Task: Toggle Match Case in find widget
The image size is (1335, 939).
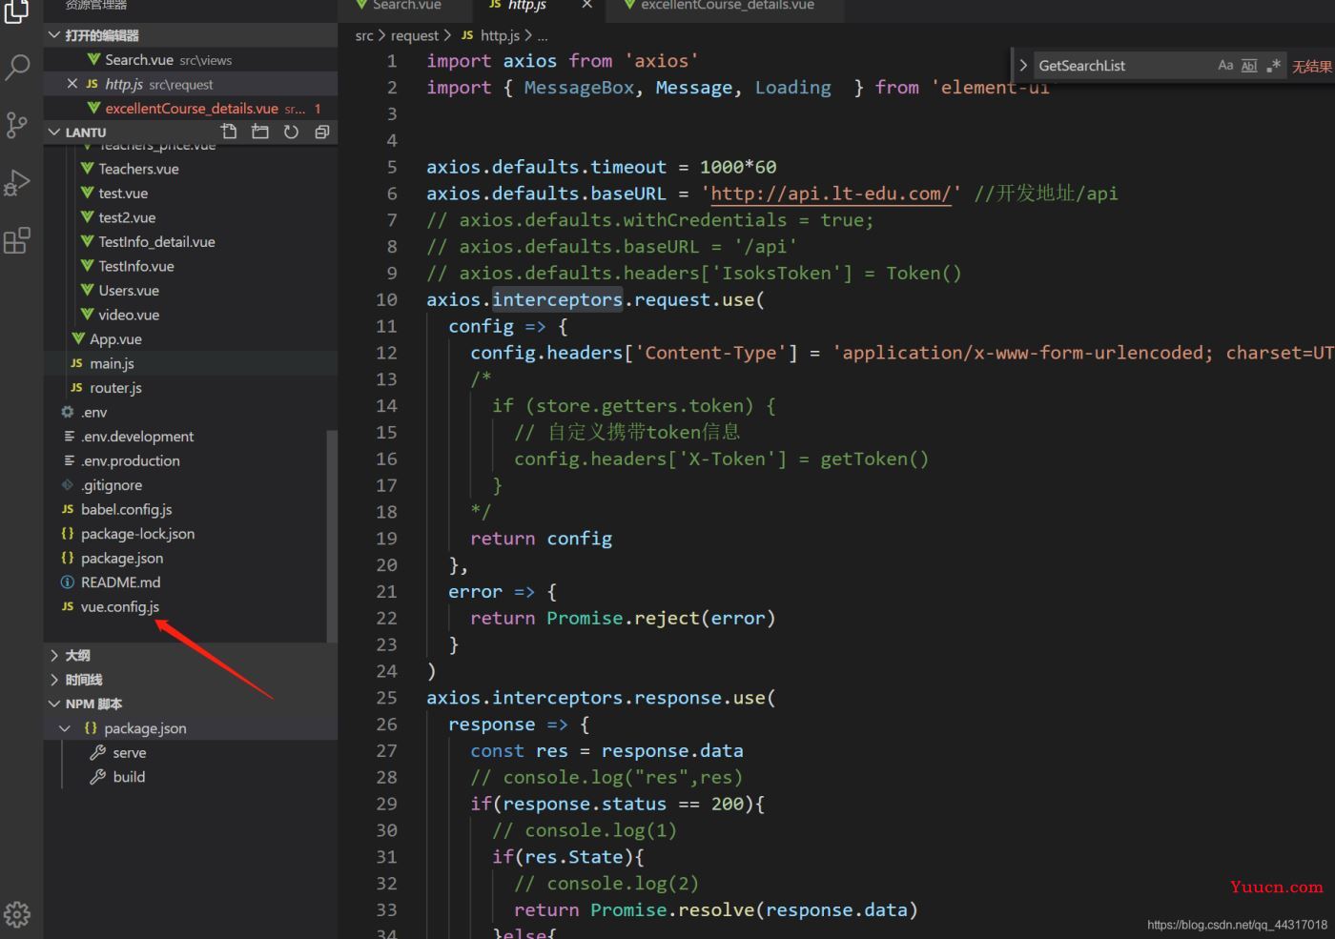Action: point(1225,66)
